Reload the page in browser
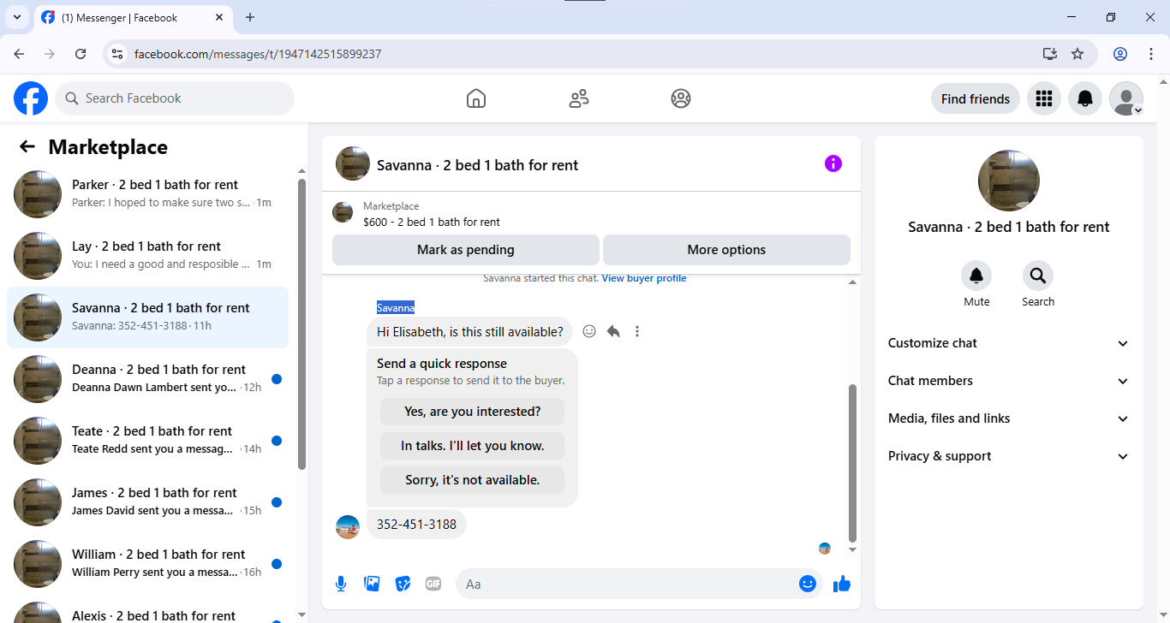This screenshot has width=1170, height=623. click(x=81, y=54)
